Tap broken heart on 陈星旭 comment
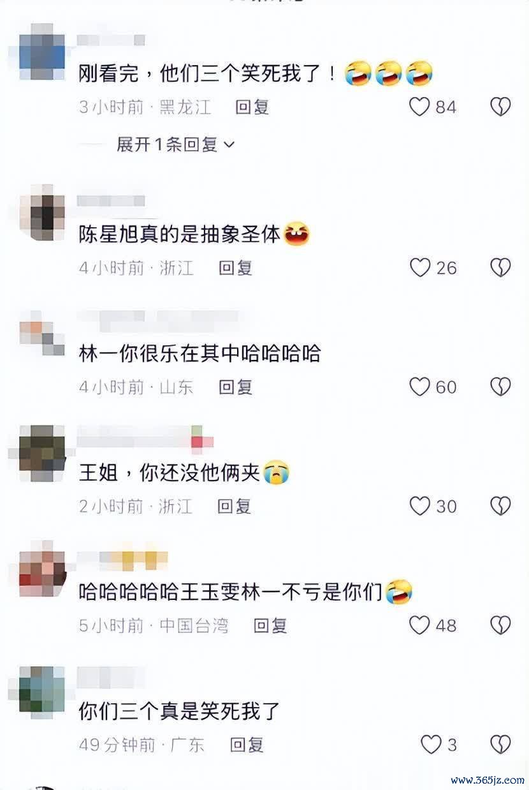Viewport: 529px width, 790px height. [500, 267]
